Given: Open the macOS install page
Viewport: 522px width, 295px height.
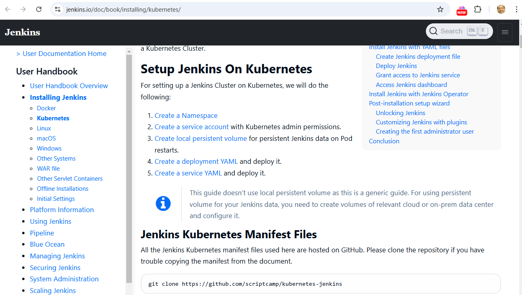Looking at the screenshot, I should pyautogui.click(x=46, y=138).
